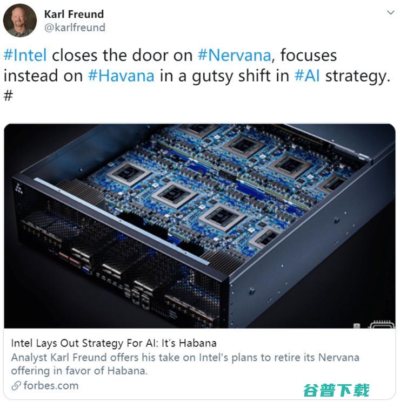Open the server hardware preview image
The image size is (400, 402).
(x=199, y=226)
